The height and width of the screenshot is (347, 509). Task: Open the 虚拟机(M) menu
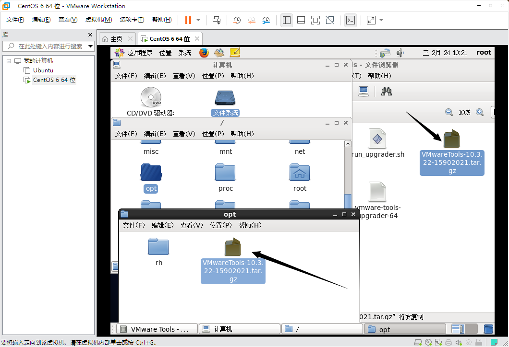click(x=99, y=20)
